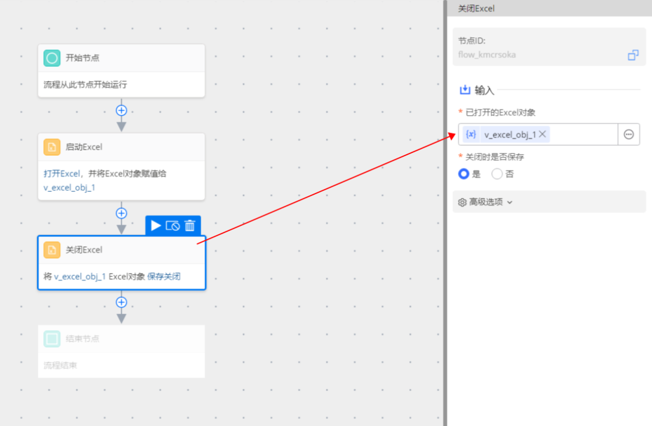
Task: Select the 结束节点 node title
Action: click(82, 339)
